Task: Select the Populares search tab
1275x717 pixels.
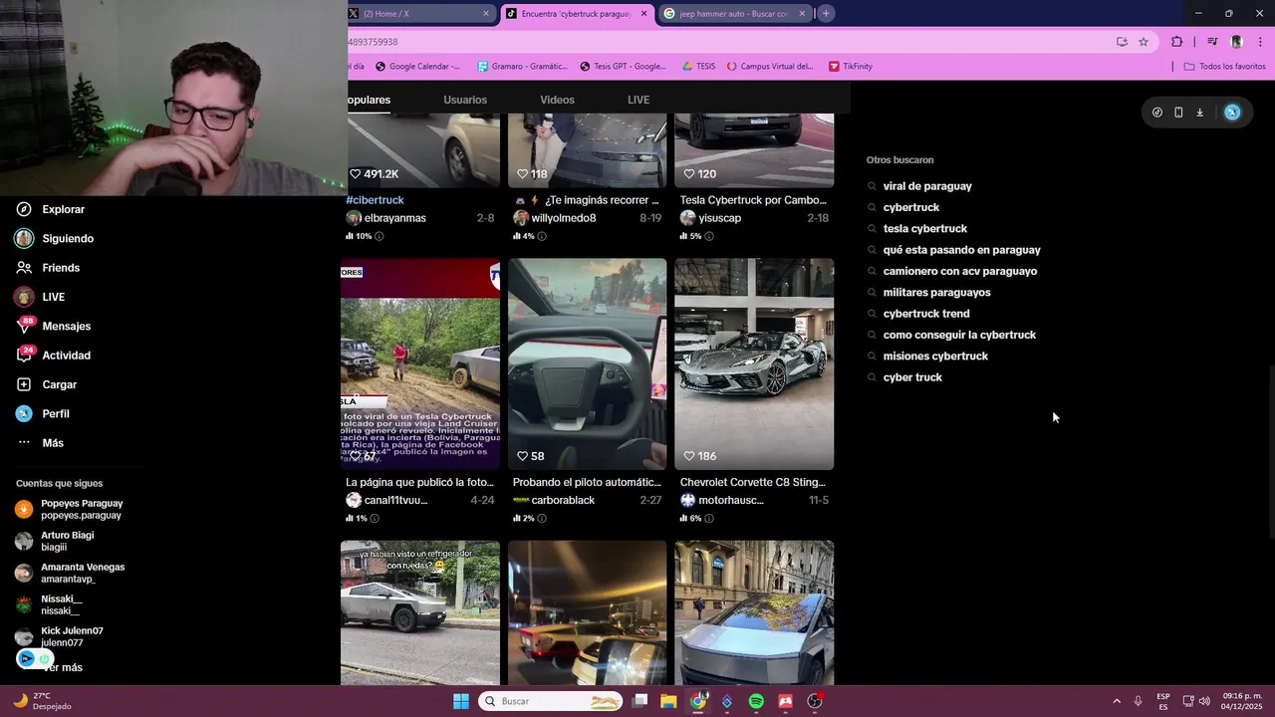Action: pos(369,100)
